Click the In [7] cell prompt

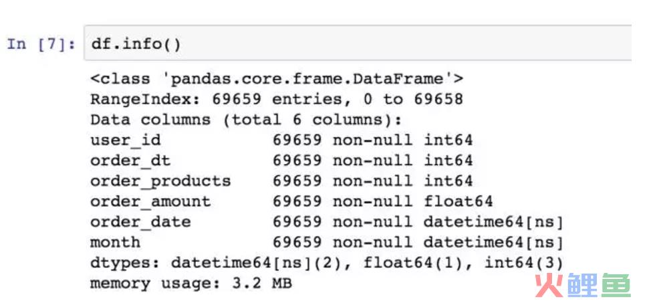tap(41, 43)
